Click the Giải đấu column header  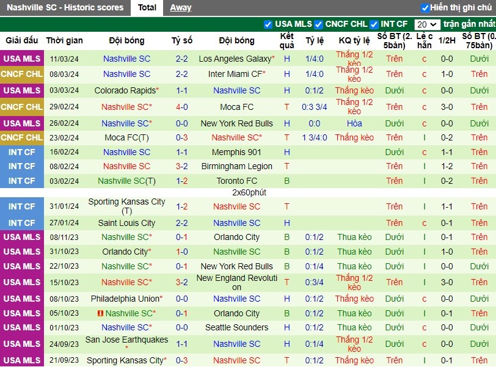[x=22, y=40]
